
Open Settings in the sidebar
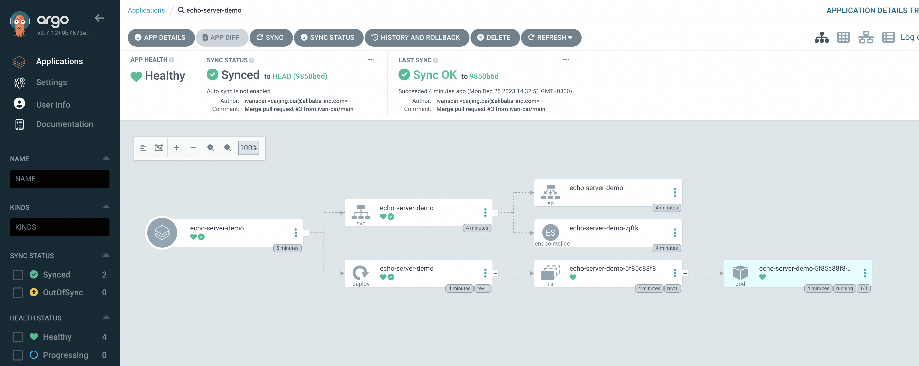point(51,82)
